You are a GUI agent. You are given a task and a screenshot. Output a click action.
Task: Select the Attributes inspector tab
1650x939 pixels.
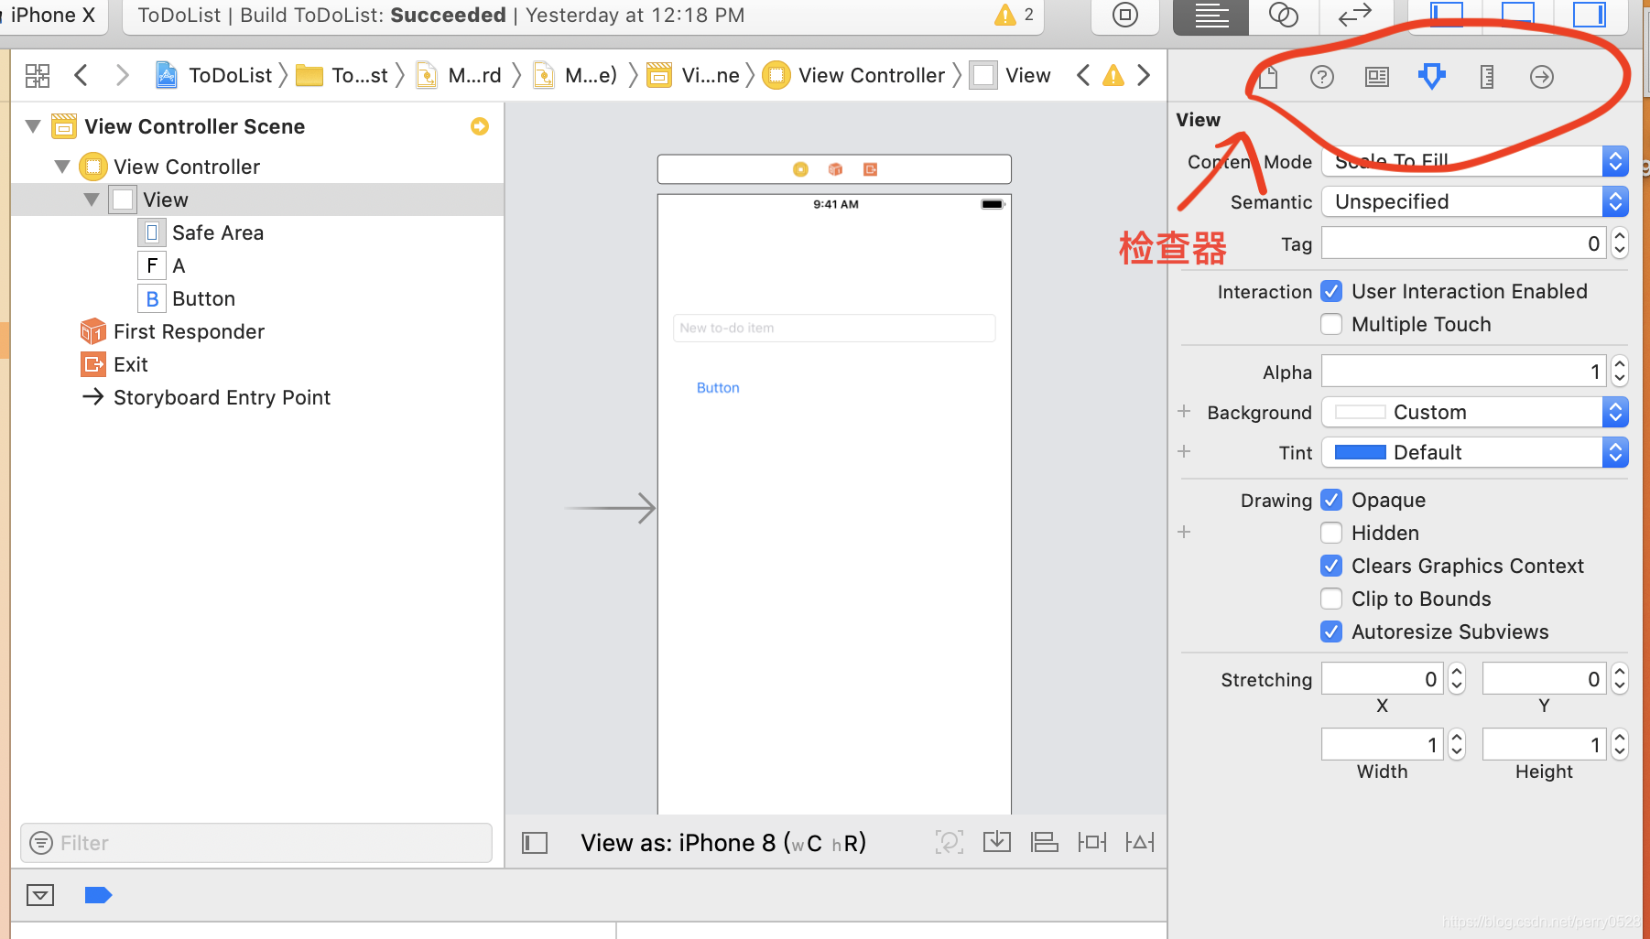[x=1432, y=77]
